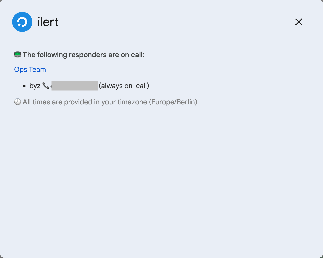Click the "(always on-call)" label
Screen dimensions: 323x258
(124, 86)
